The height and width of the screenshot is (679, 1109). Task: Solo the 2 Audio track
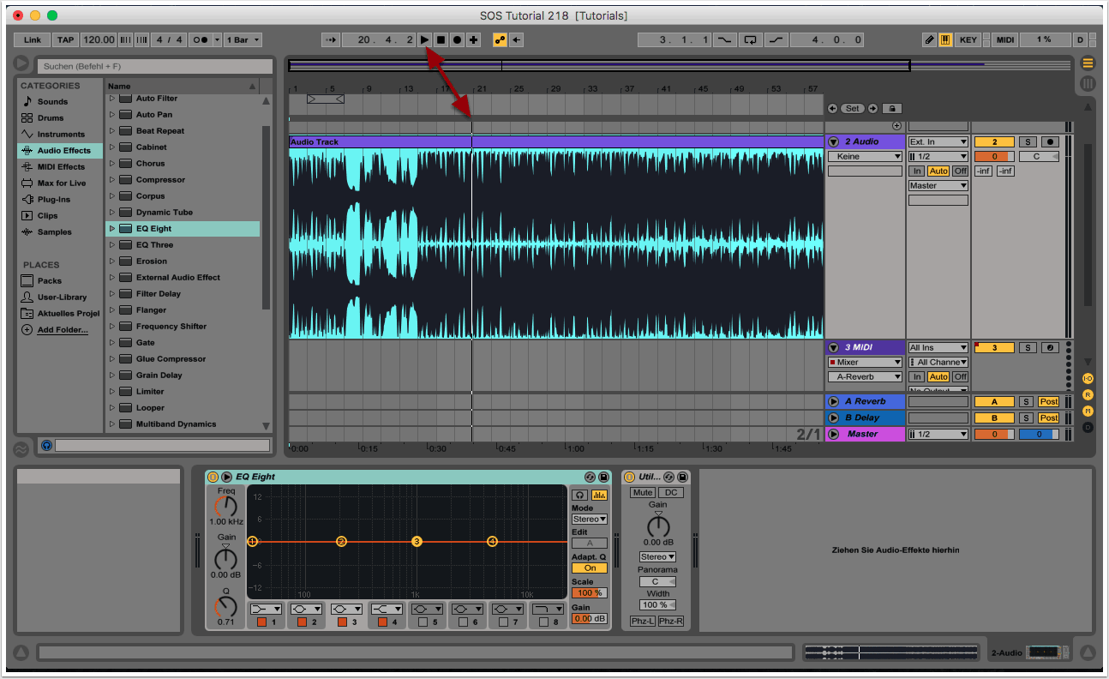point(1028,142)
